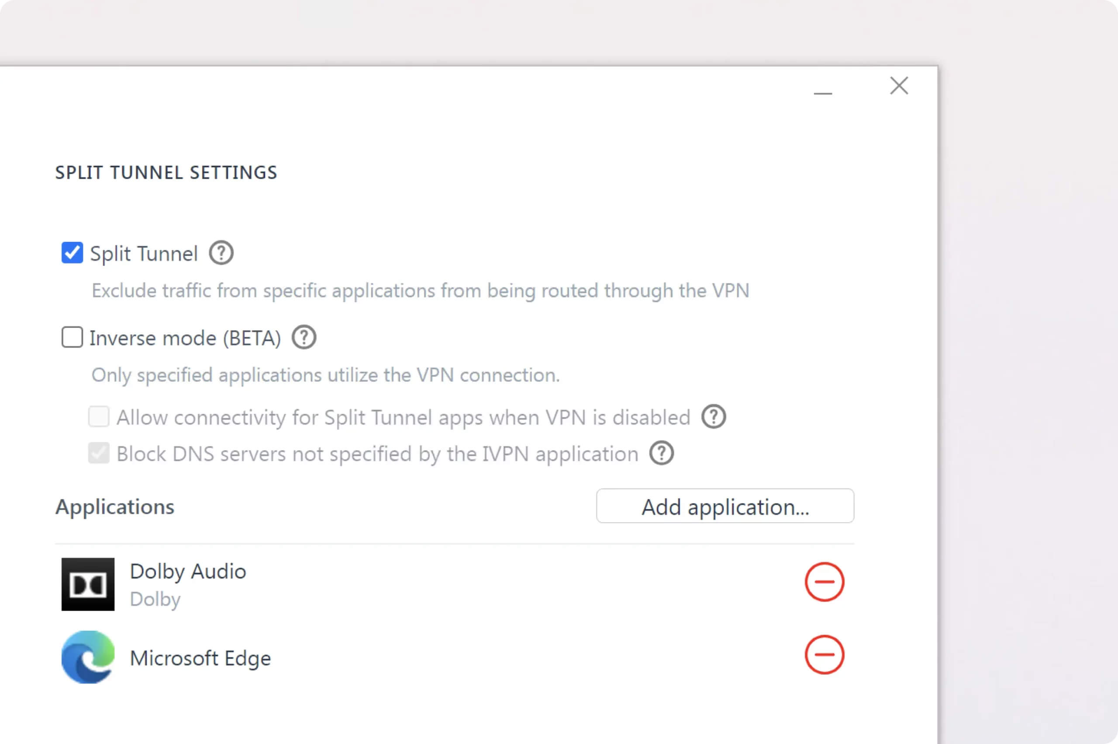Select the Microsoft Edge list entry name

coord(200,658)
